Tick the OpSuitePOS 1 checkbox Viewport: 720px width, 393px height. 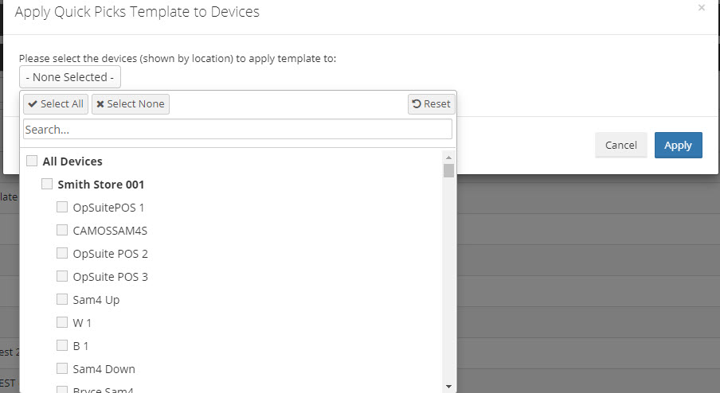(x=62, y=207)
